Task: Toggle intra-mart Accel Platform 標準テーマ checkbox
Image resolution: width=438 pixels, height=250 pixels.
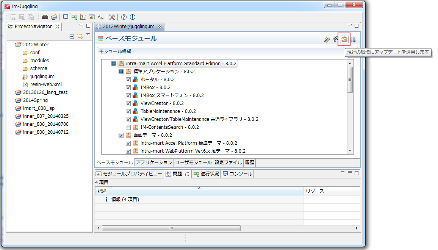Action: coord(128,143)
